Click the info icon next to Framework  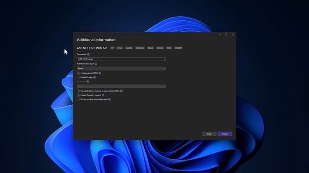coord(88,54)
